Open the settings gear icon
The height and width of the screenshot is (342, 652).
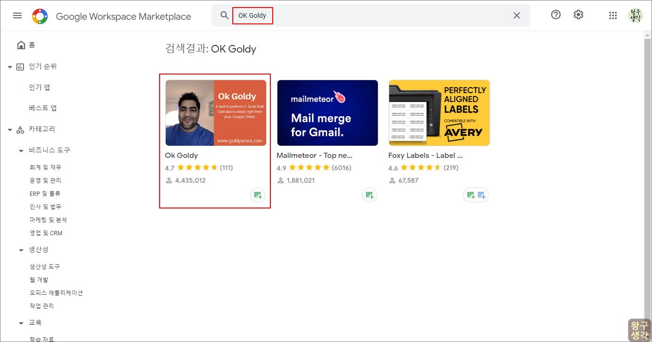[578, 15]
